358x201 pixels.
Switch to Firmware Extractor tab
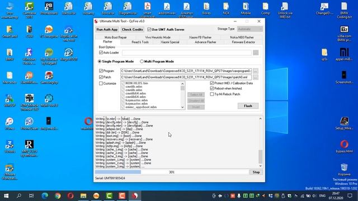coord(243,42)
